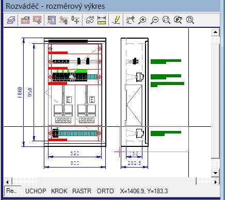Click the 950 height dimension label
This screenshot has width=225, height=200.
[30, 92]
